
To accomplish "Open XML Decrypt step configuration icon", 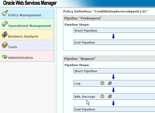I will coord(110,96).
